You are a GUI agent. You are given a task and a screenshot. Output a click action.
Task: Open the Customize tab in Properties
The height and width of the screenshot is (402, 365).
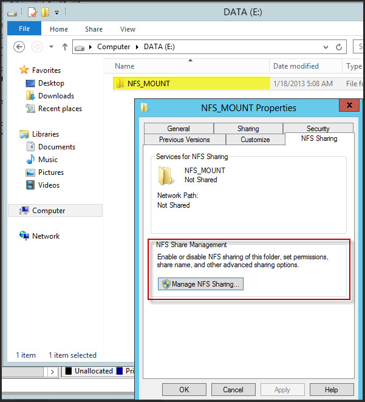255,140
